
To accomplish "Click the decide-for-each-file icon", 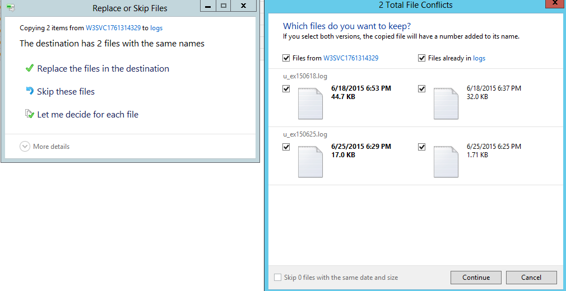I will coord(29,114).
